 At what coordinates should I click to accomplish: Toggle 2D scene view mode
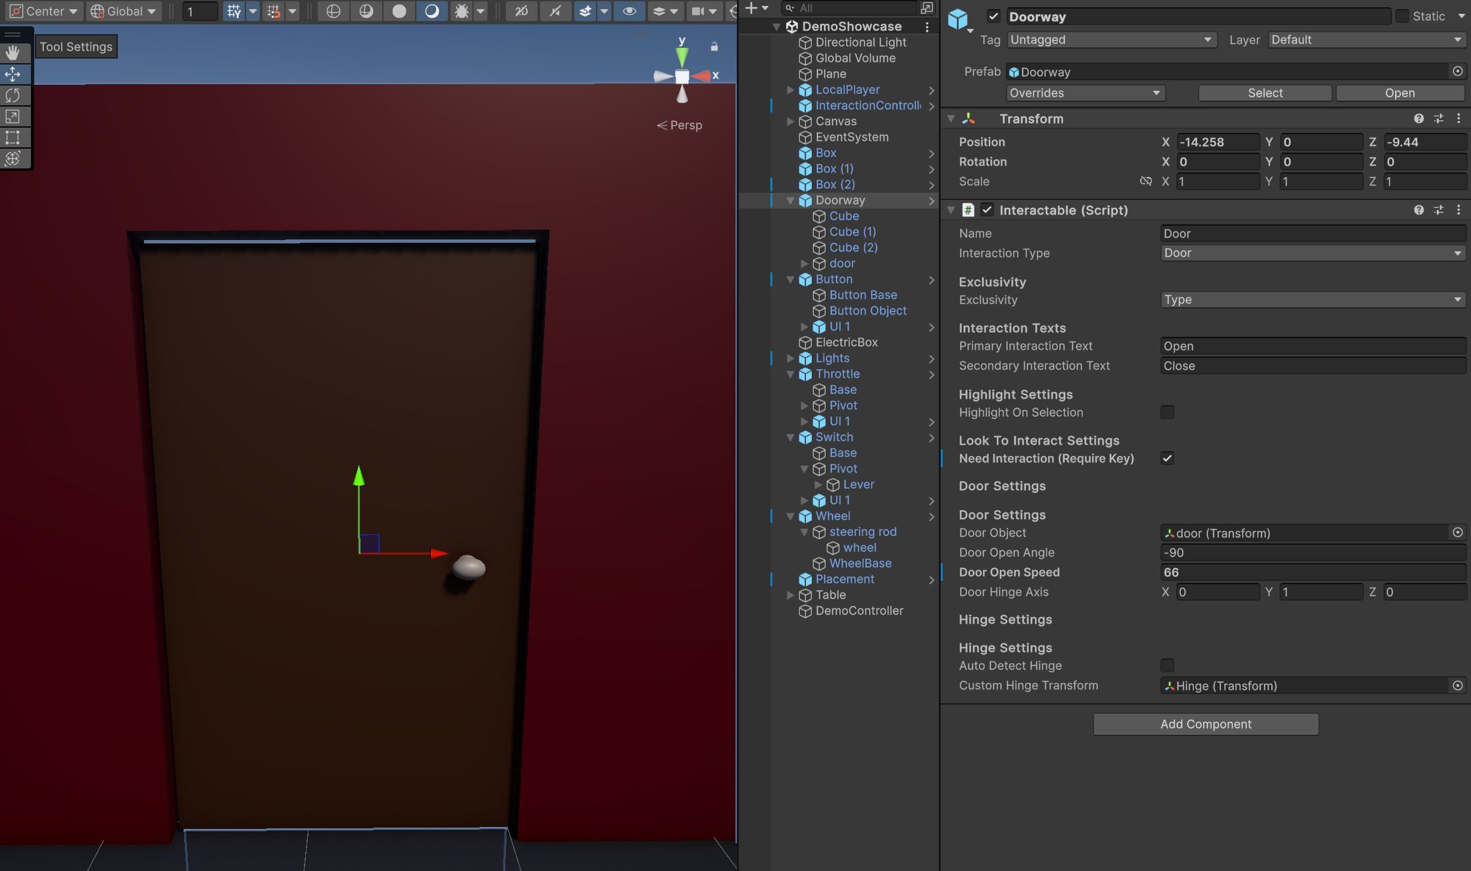coord(522,11)
